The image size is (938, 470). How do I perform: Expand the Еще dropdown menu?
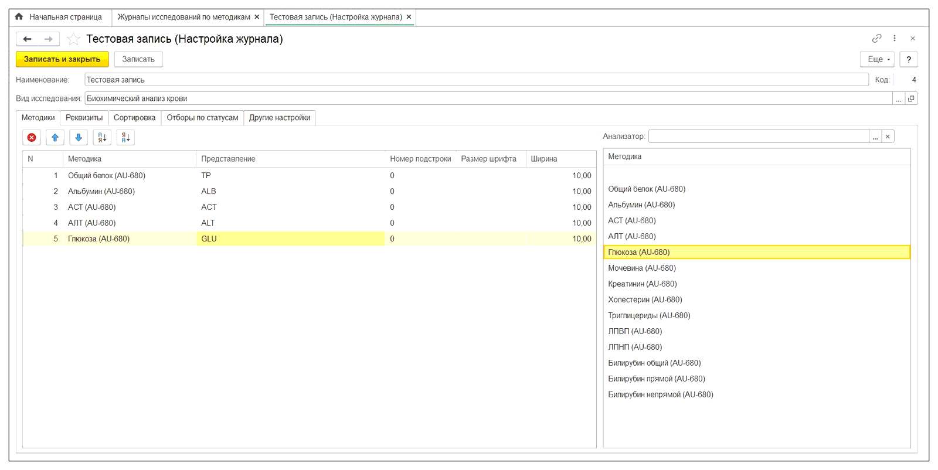877,59
